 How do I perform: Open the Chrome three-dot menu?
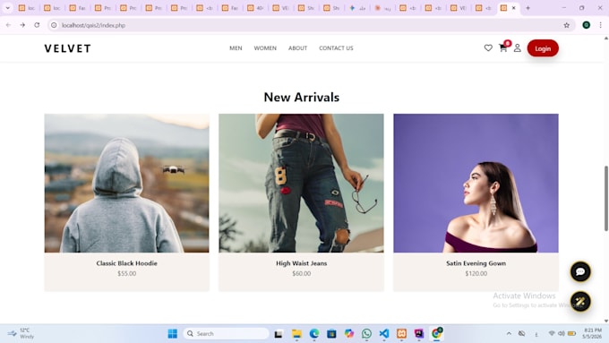[600, 25]
